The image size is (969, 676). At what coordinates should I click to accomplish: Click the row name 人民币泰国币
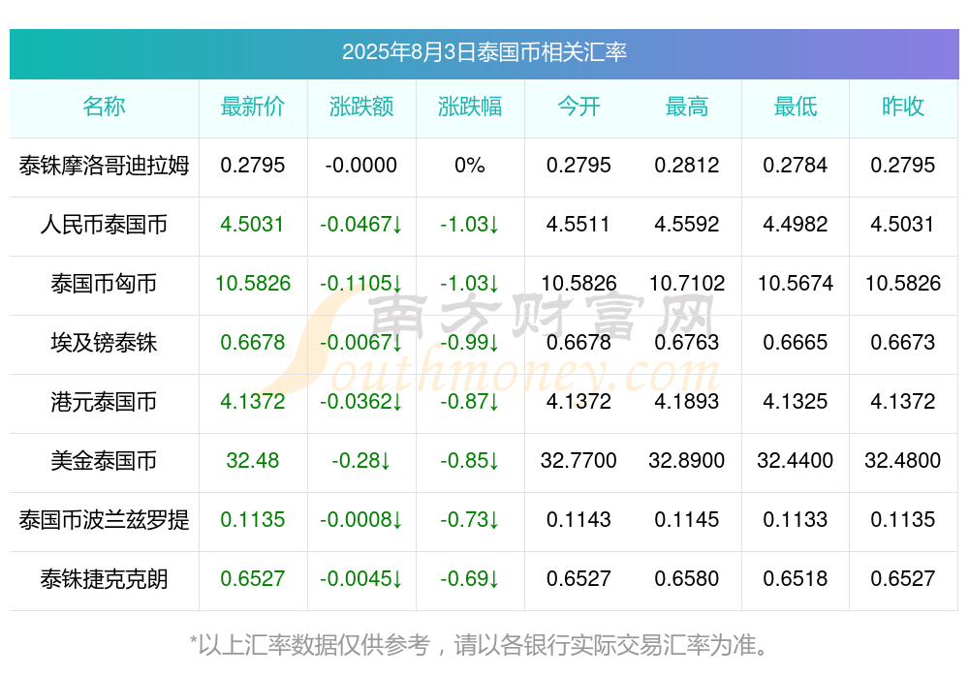pyautogui.click(x=104, y=225)
